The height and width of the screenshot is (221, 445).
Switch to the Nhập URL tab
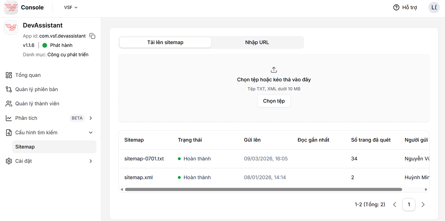[x=257, y=43]
